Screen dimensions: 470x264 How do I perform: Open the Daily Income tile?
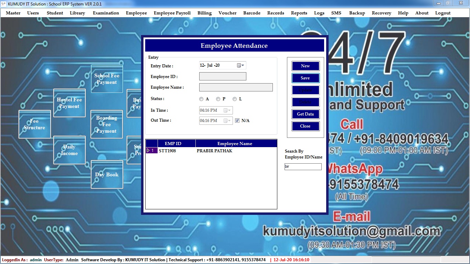[69, 150]
